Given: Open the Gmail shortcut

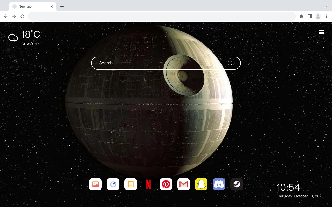Looking at the screenshot, I should [x=184, y=184].
